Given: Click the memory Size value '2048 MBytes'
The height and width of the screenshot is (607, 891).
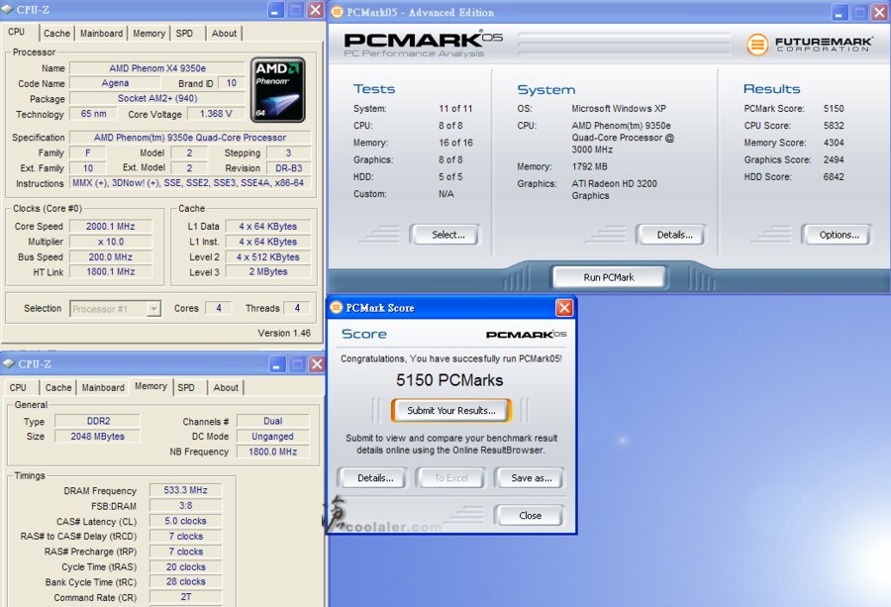Looking at the screenshot, I should point(98,437).
